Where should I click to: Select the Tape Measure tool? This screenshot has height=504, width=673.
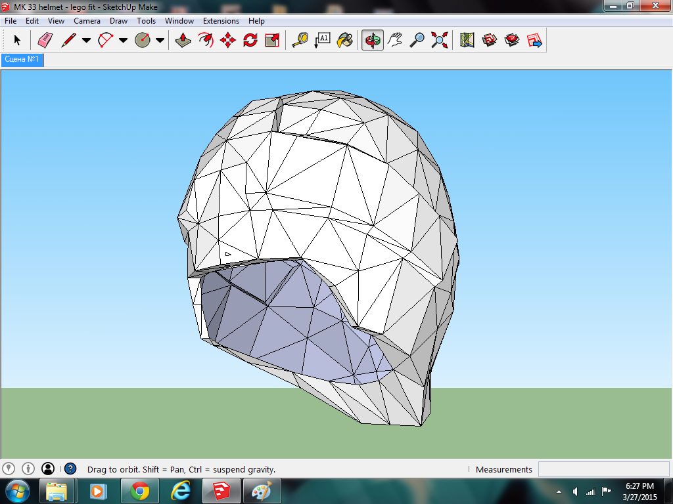point(300,41)
